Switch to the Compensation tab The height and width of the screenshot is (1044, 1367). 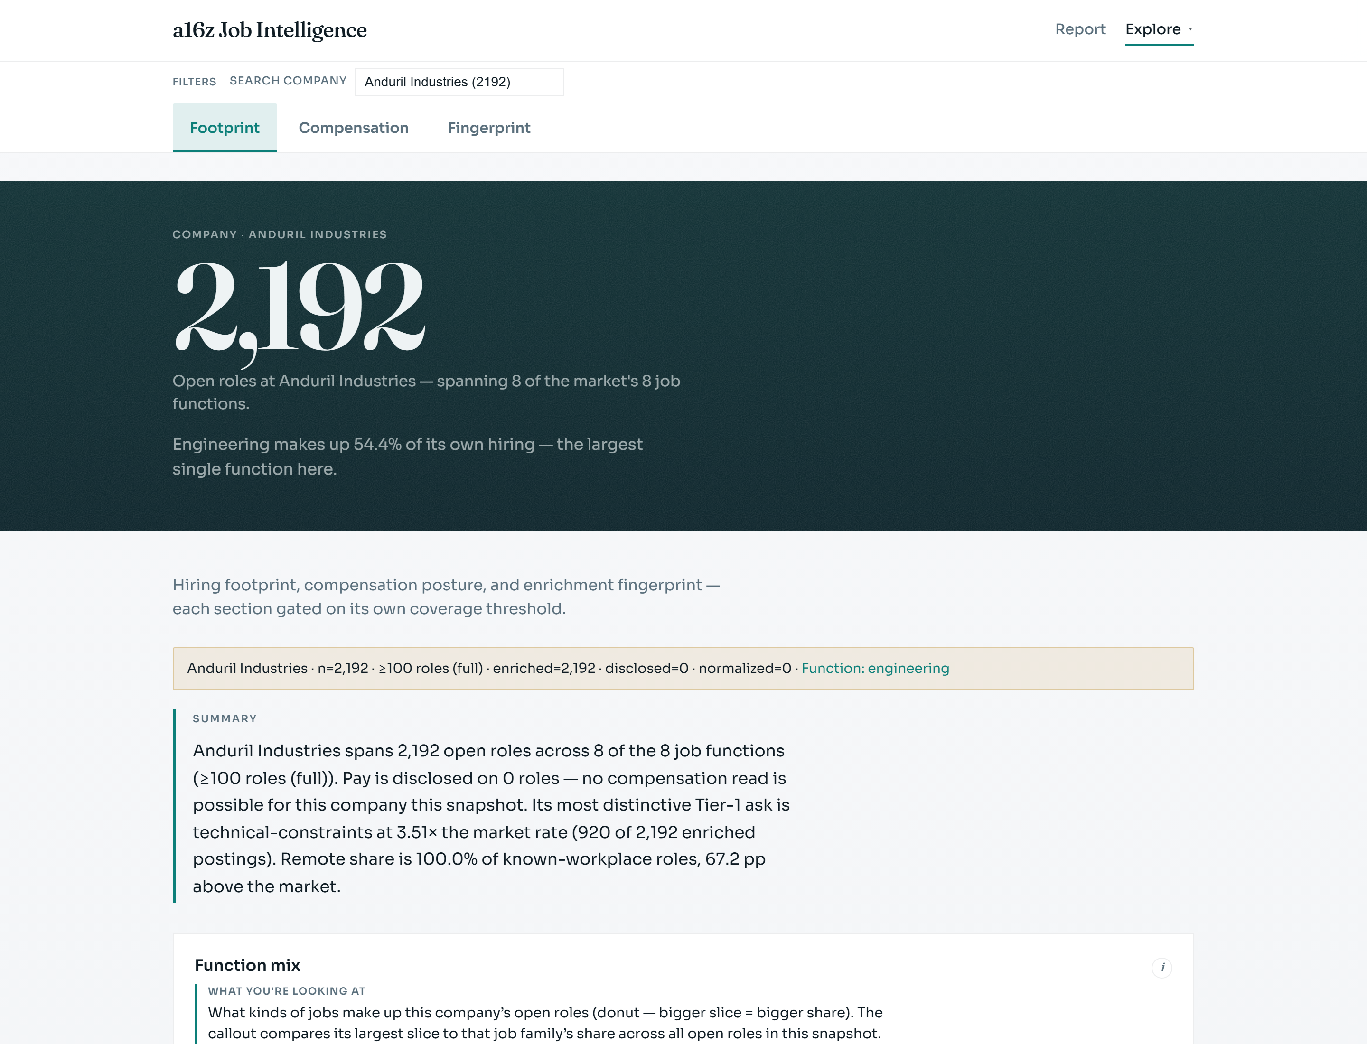pos(353,127)
